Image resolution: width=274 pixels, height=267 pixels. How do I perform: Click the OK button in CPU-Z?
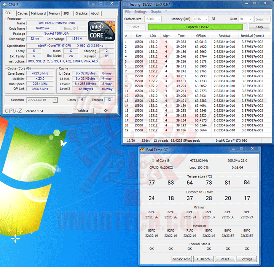(x=106, y=110)
